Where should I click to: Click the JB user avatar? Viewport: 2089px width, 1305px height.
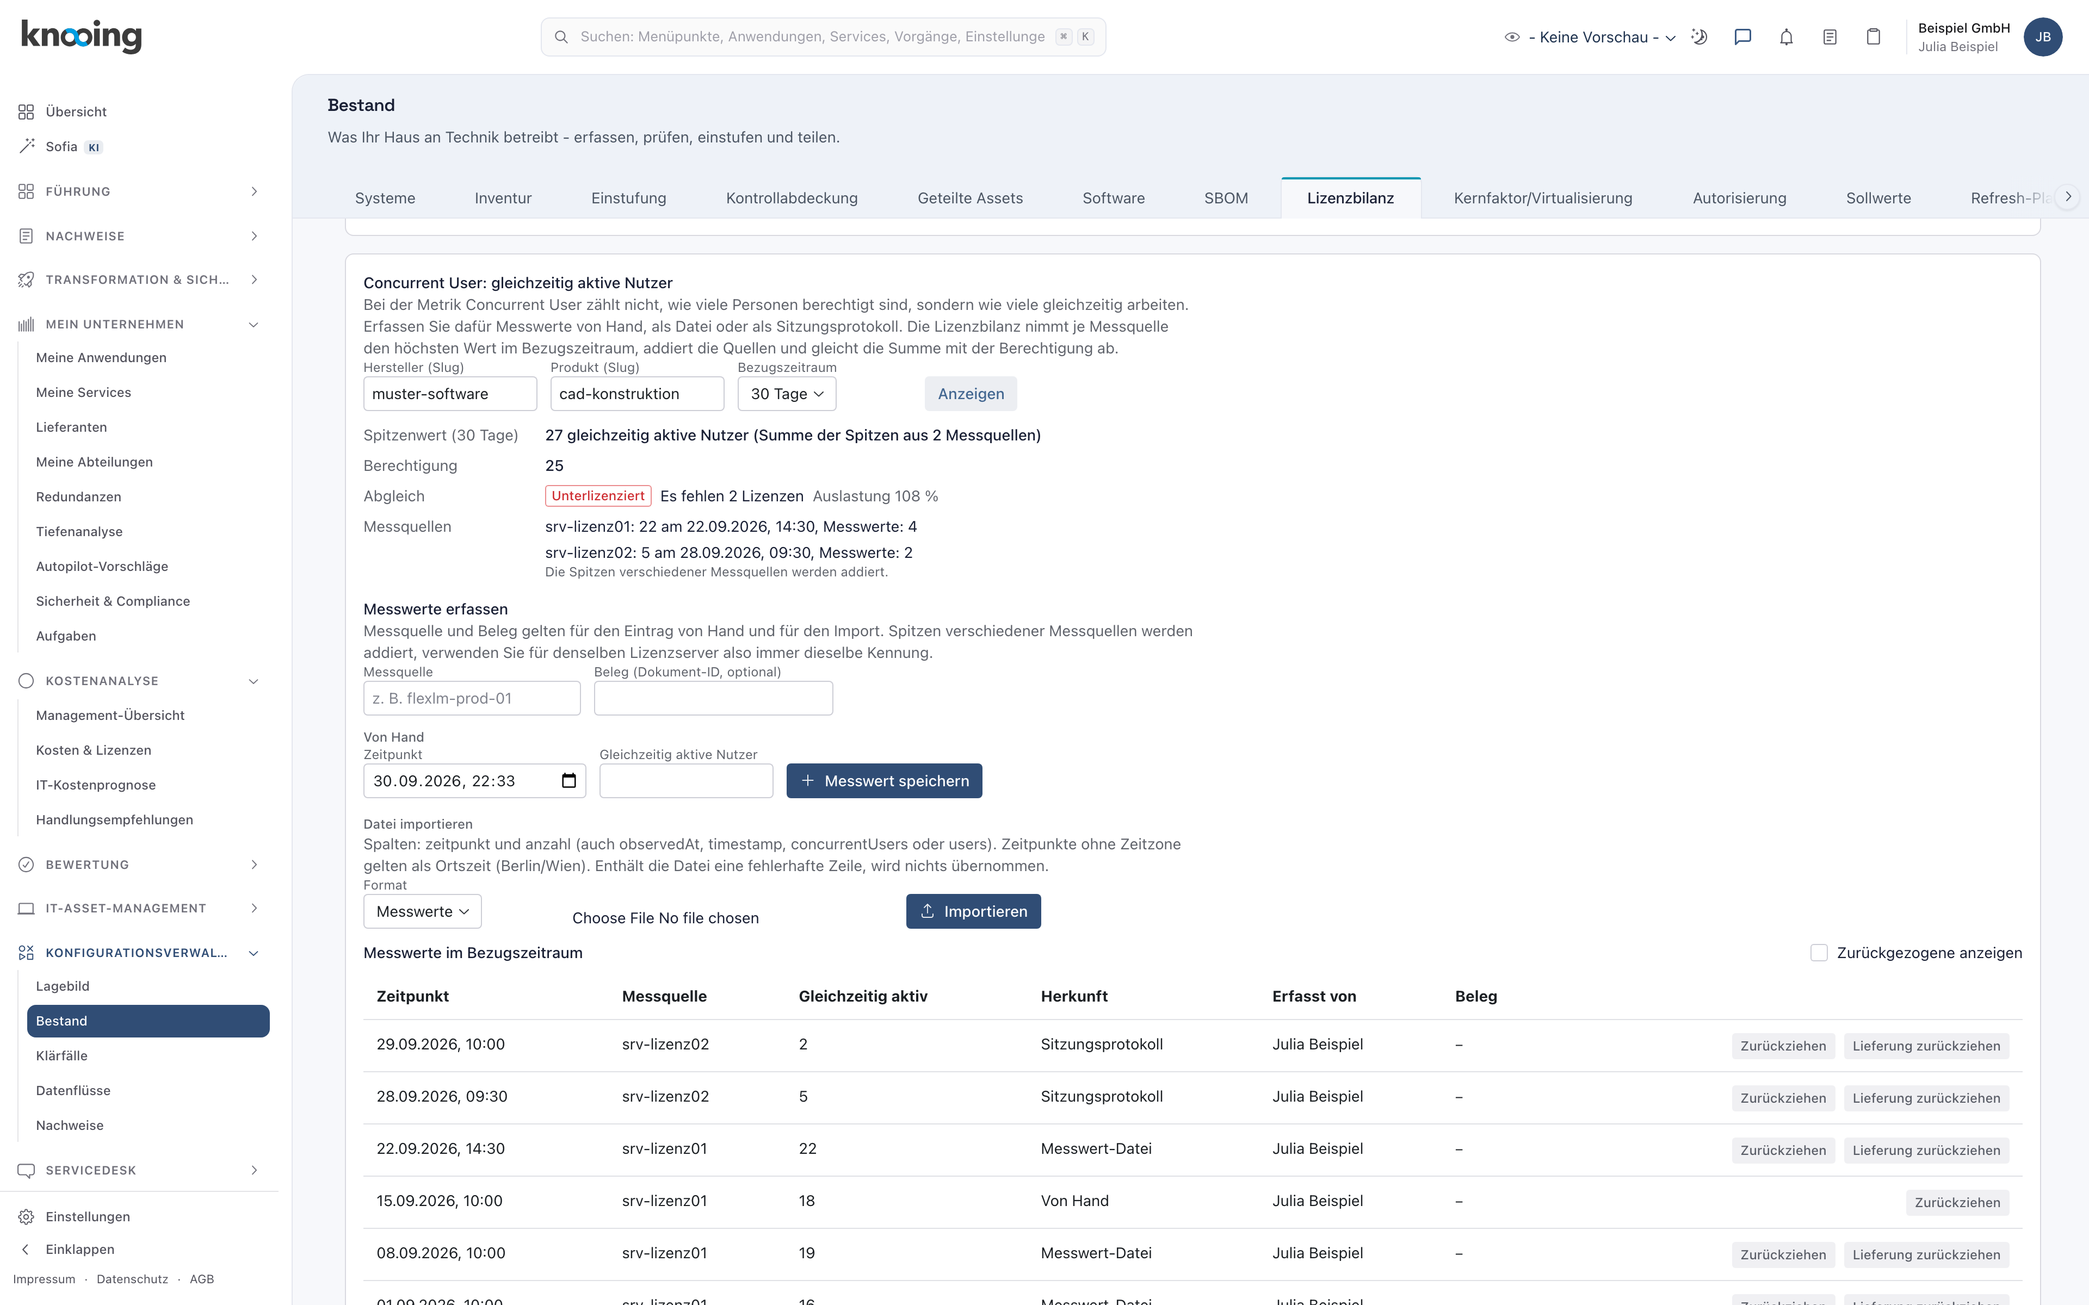point(2042,37)
